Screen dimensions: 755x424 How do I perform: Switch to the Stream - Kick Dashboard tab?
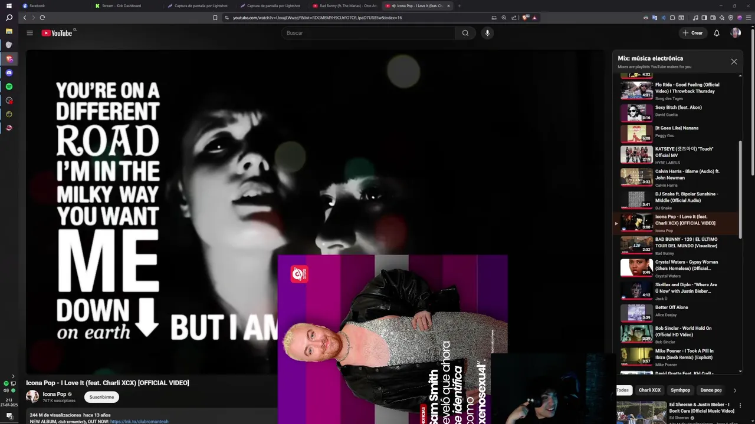click(x=125, y=6)
